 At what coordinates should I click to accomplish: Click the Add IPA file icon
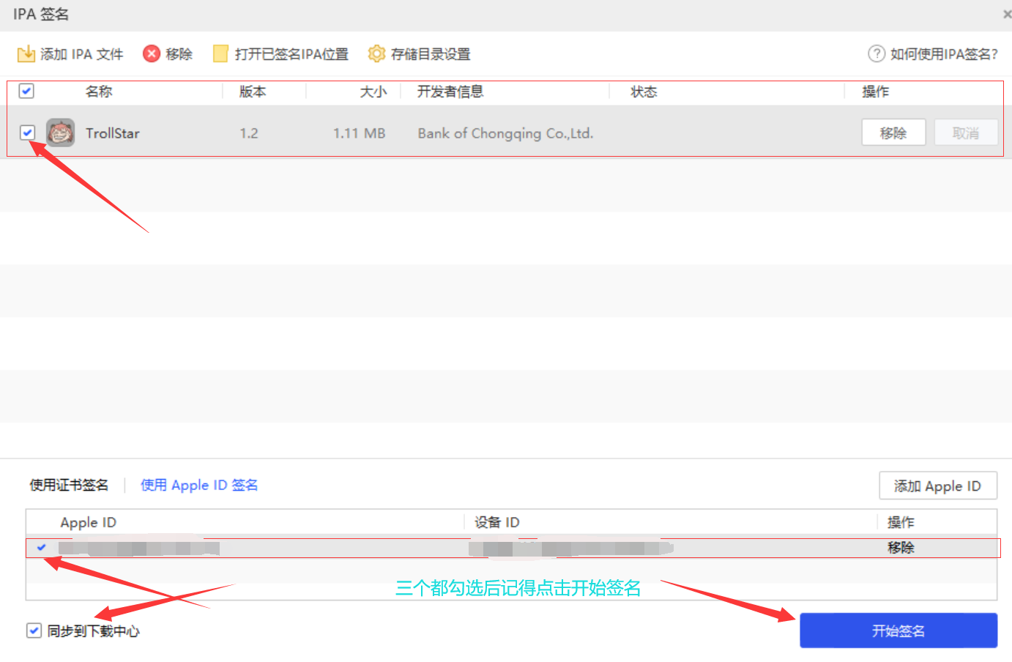pos(26,53)
